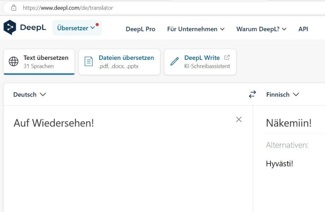This screenshot has width=325, height=212.
Task: Click the DeepL logo icon
Action: [x=10, y=27]
